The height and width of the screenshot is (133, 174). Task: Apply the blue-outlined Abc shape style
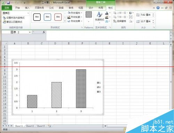(47, 17)
